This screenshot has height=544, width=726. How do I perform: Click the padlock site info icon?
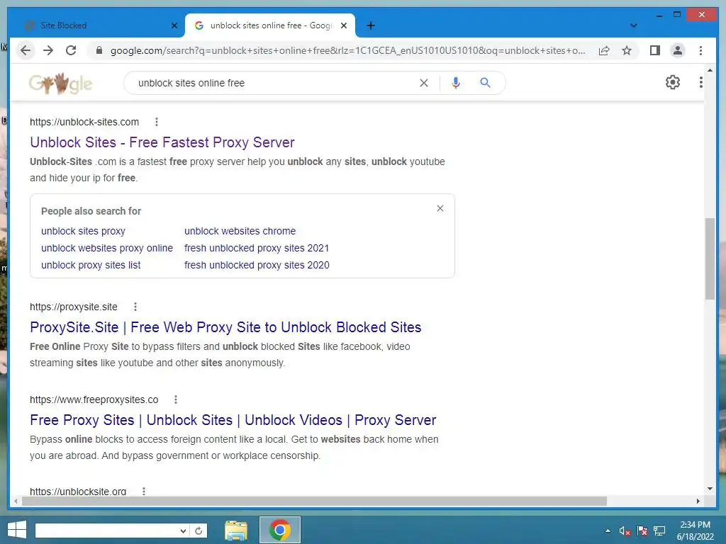point(99,50)
